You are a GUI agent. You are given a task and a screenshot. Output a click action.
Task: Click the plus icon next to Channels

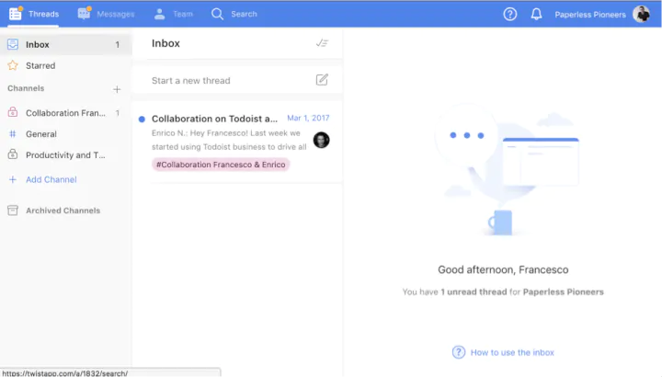[x=117, y=89]
